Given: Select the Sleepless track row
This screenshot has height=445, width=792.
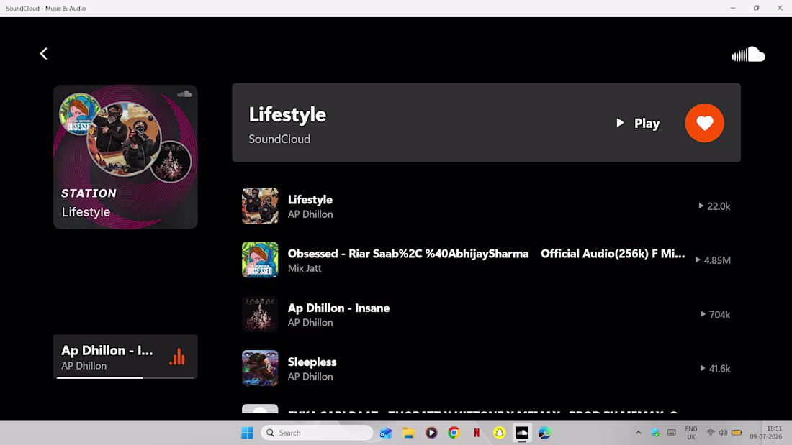Looking at the screenshot, I should coord(486,368).
